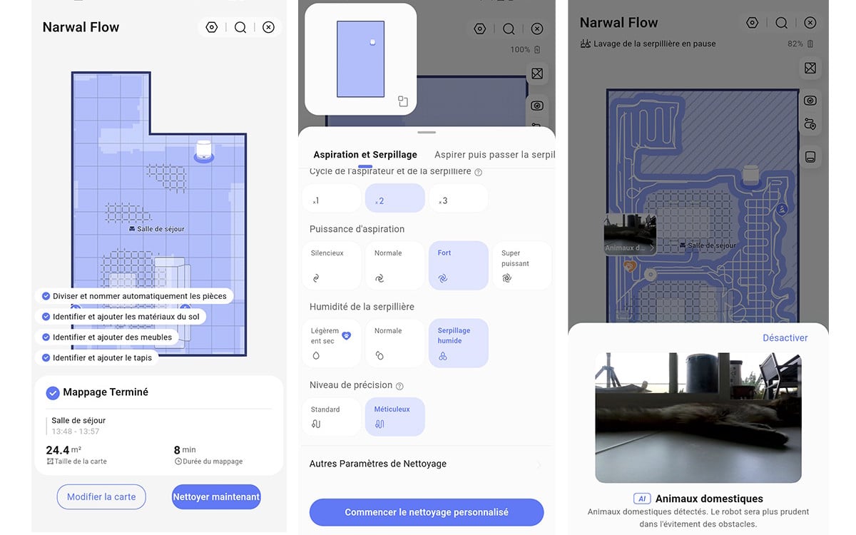Open the mini map preview thumbnail
The height and width of the screenshot is (535, 856).
[361, 59]
